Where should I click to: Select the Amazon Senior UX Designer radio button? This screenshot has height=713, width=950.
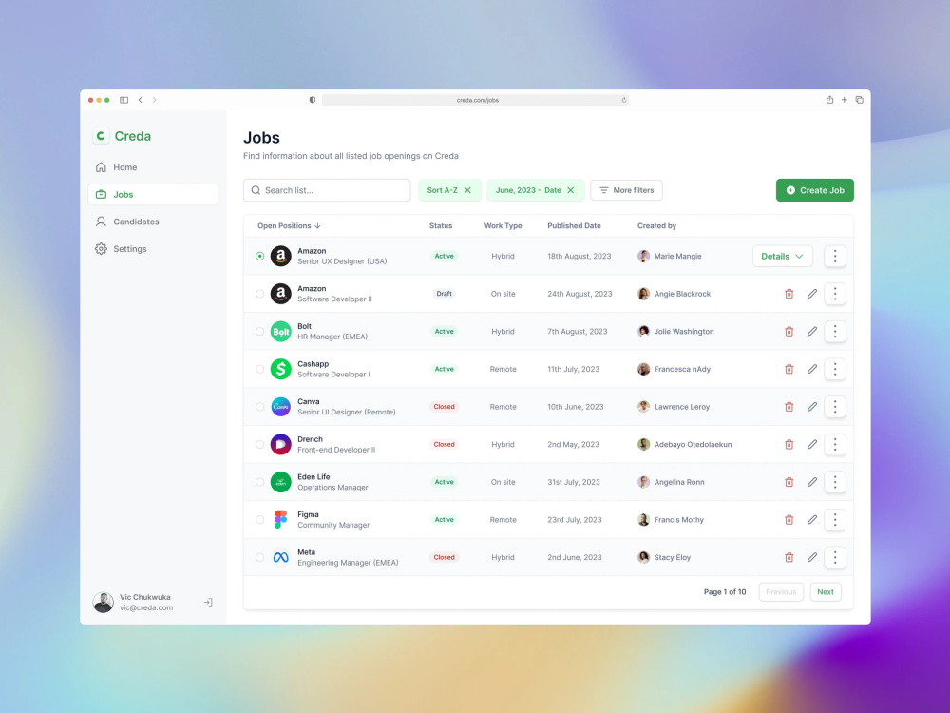click(x=260, y=256)
